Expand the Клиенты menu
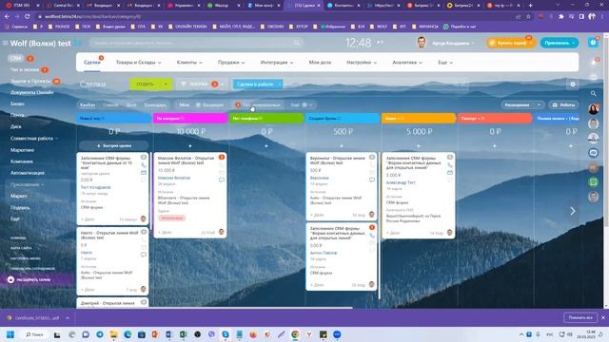The image size is (609, 342). click(189, 63)
